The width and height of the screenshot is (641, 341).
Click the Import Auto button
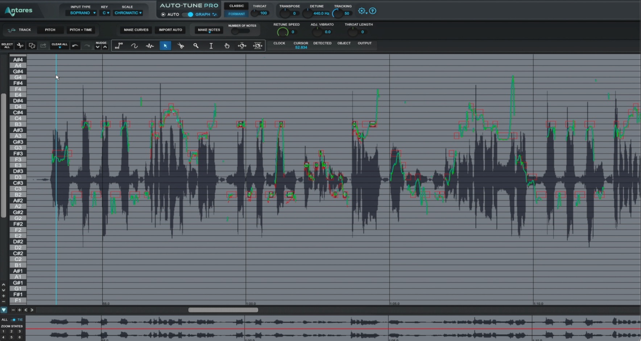click(x=170, y=30)
